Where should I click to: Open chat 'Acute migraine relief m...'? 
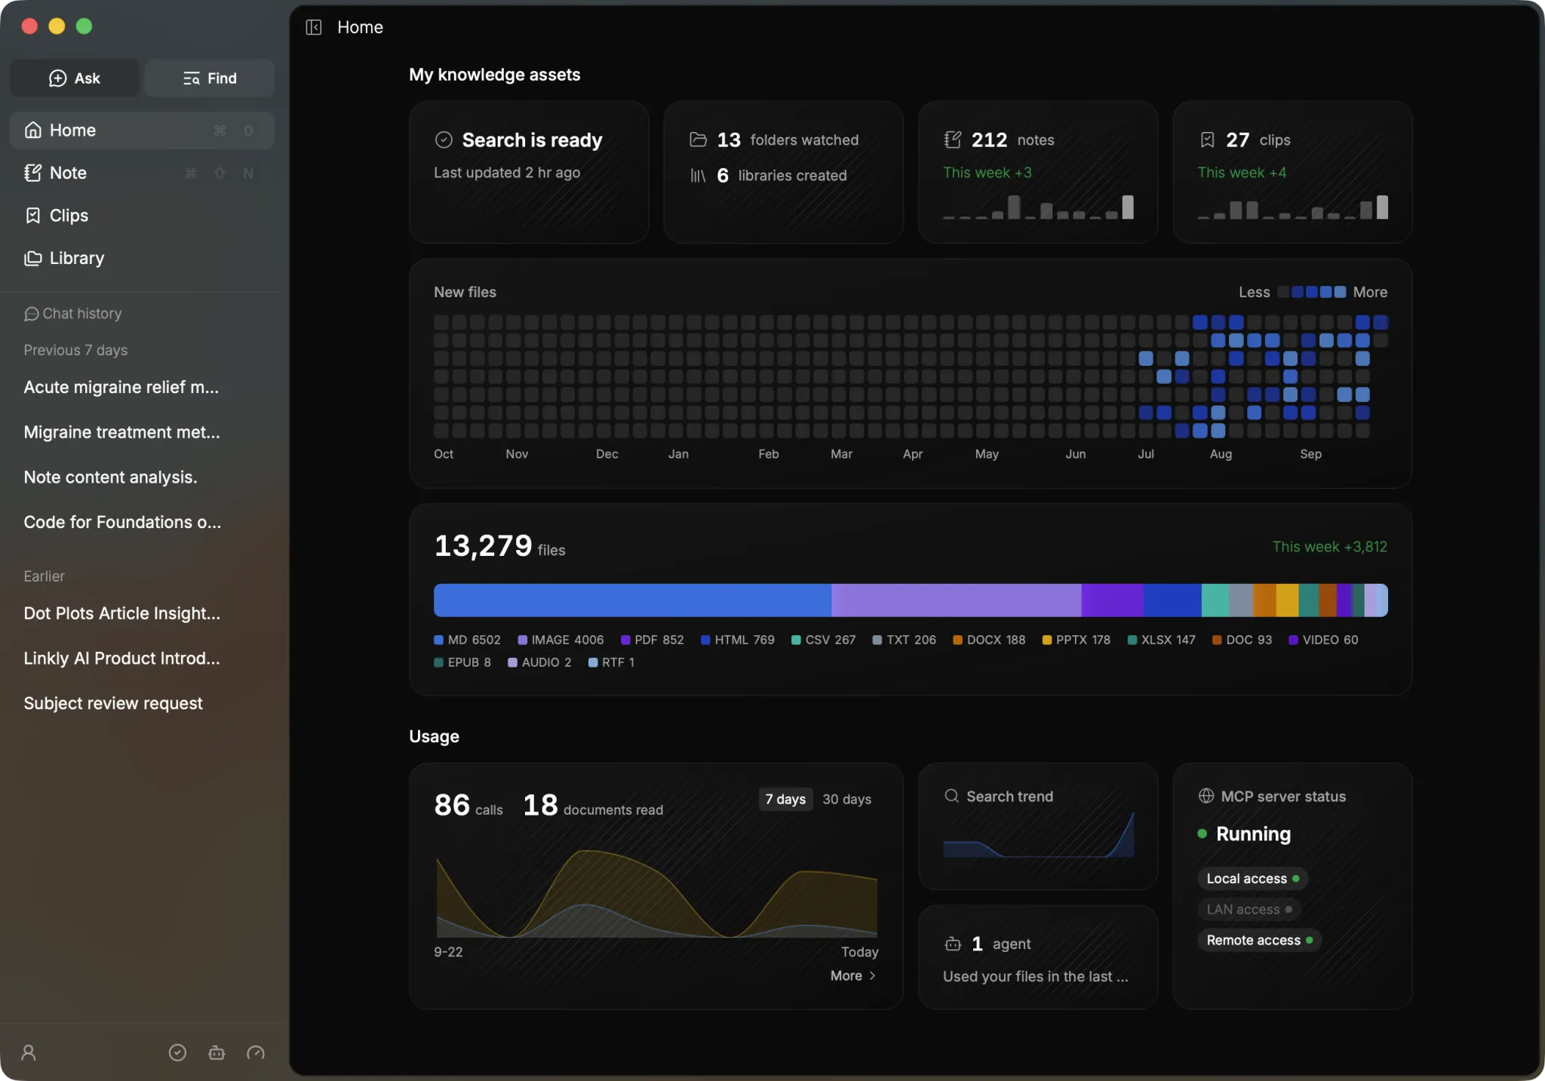tap(121, 387)
